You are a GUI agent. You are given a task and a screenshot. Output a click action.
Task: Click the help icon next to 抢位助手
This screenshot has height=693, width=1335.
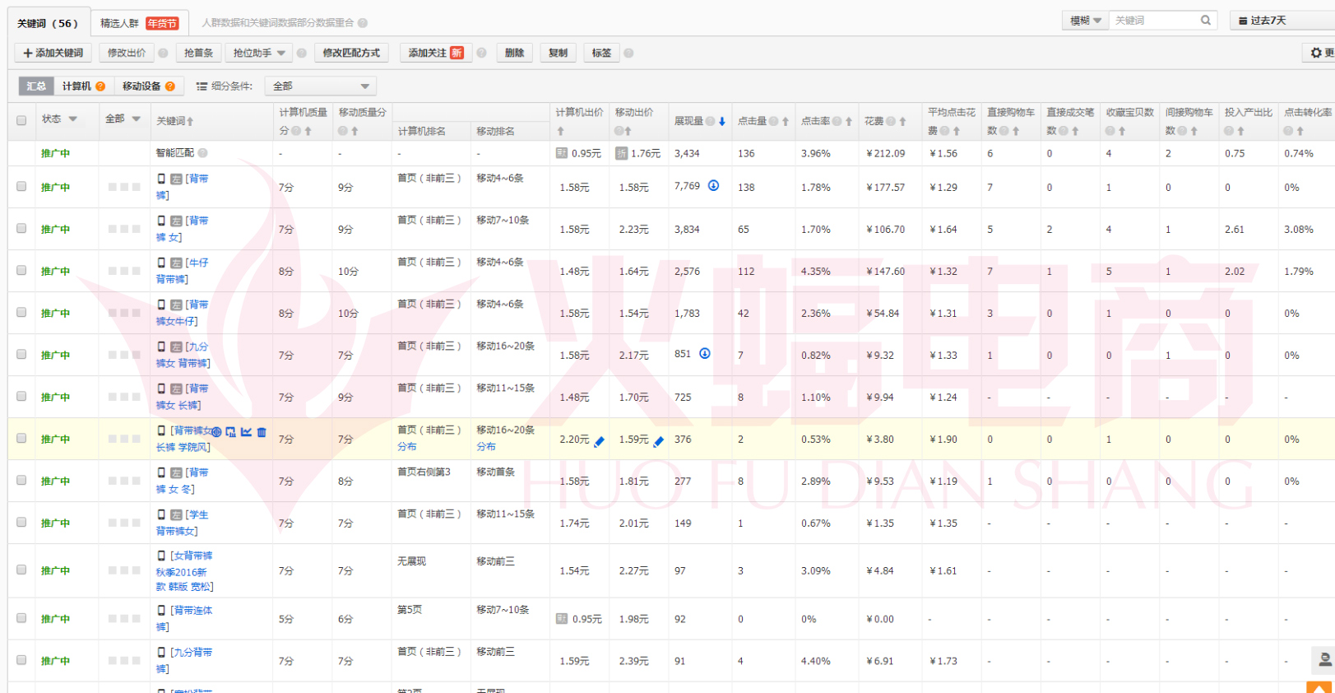point(302,53)
